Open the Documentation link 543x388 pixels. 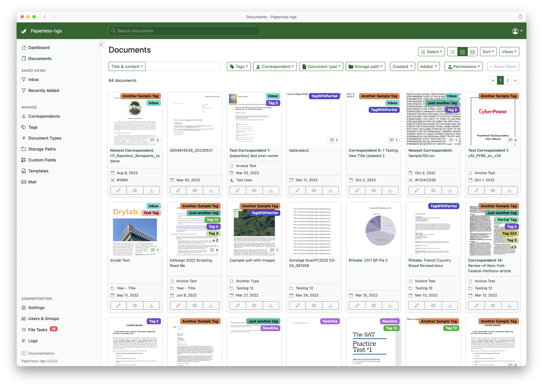click(41, 353)
